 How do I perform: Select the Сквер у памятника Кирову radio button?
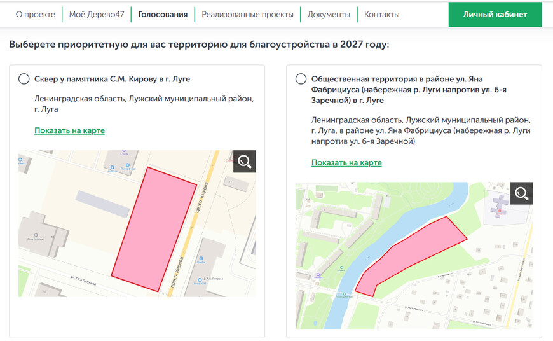coord(24,79)
